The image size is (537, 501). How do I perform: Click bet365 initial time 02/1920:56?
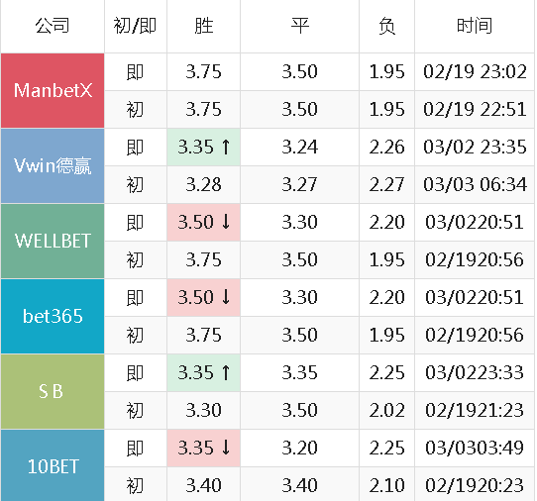coord(475,336)
